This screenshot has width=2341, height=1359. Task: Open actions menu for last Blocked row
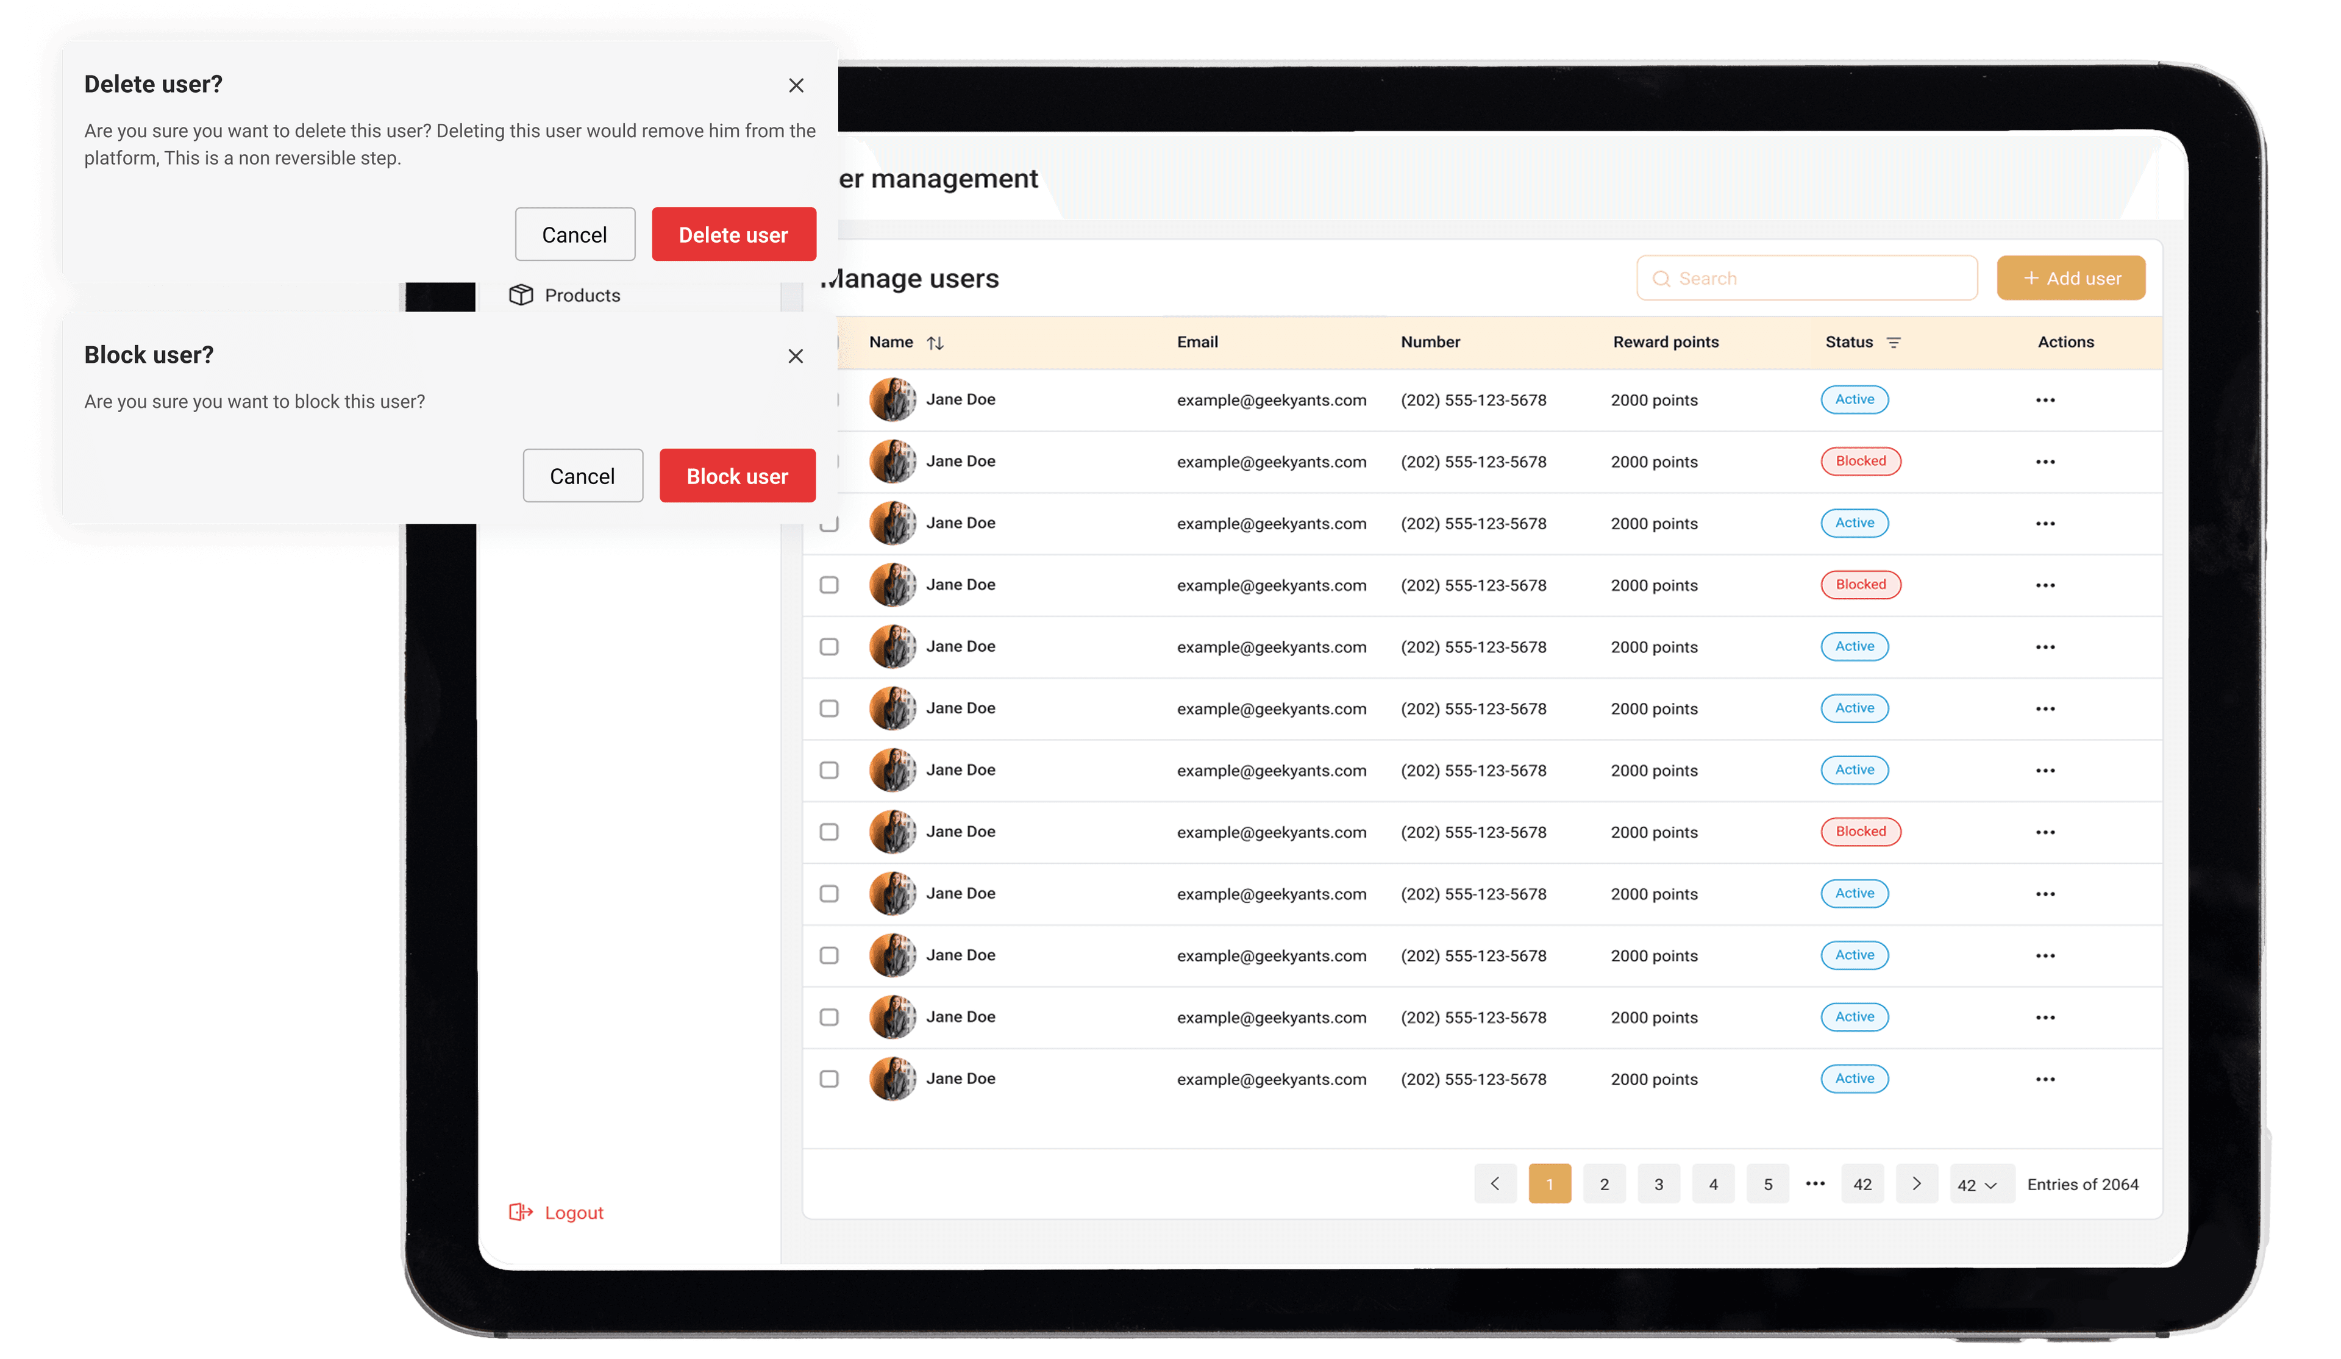2045,832
